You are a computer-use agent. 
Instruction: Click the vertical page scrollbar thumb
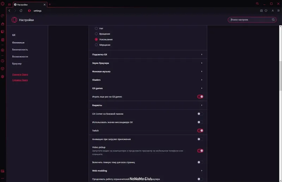pos(280,76)
